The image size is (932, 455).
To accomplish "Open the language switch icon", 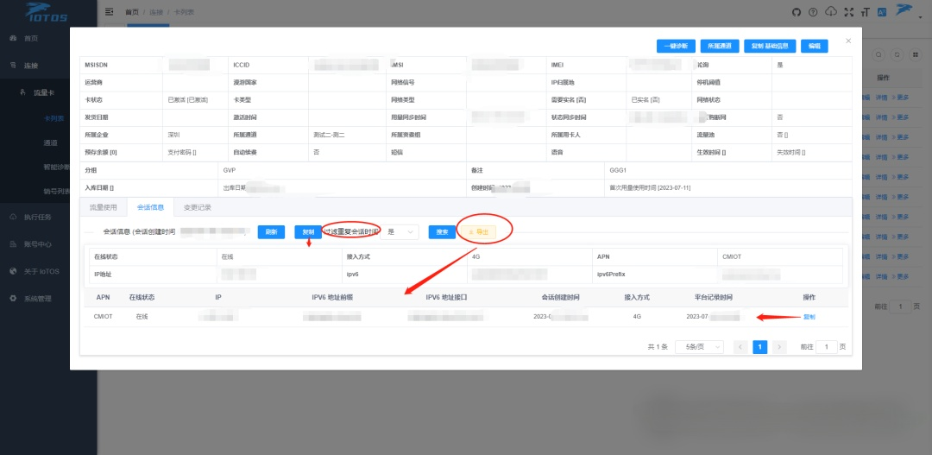I will pyautogui.click(x=882, y=12).
